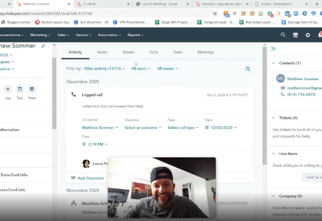Collapse the Company (0) section
The image size is (322, 221).
(x=273, y=196)
